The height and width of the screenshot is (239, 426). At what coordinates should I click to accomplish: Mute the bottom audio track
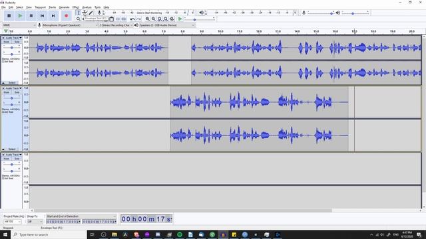[6, 159]
